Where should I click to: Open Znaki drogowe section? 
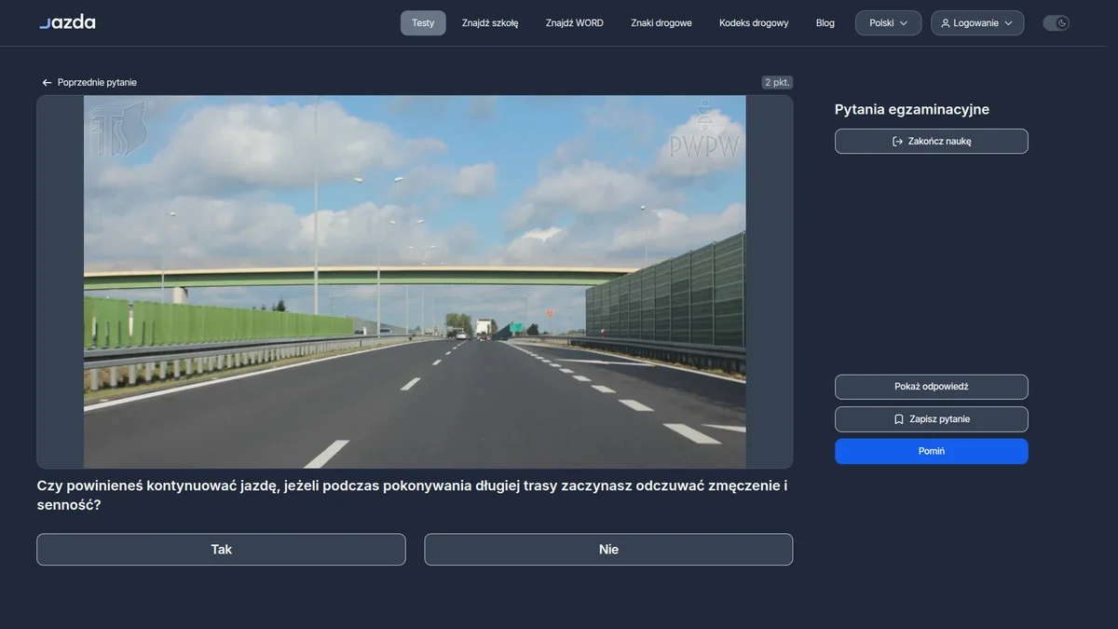[x=661, y=23]
